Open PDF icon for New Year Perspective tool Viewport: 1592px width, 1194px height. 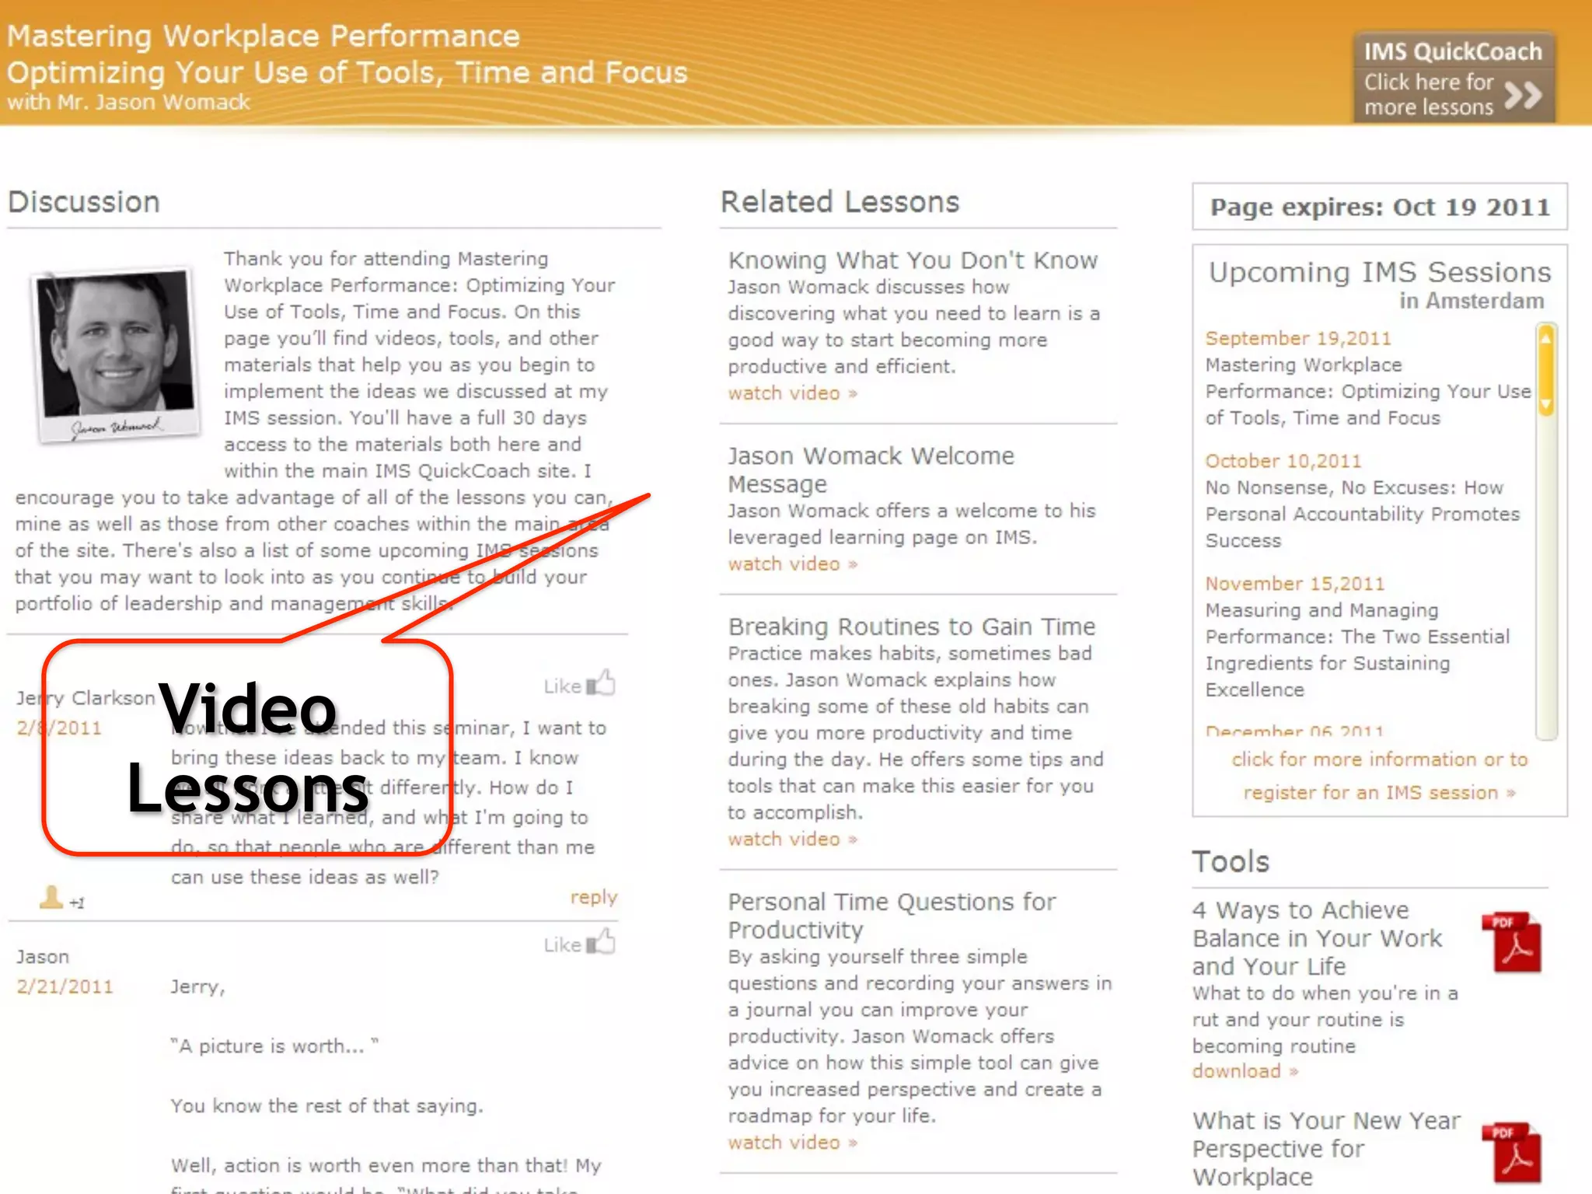(1512, 1153)
